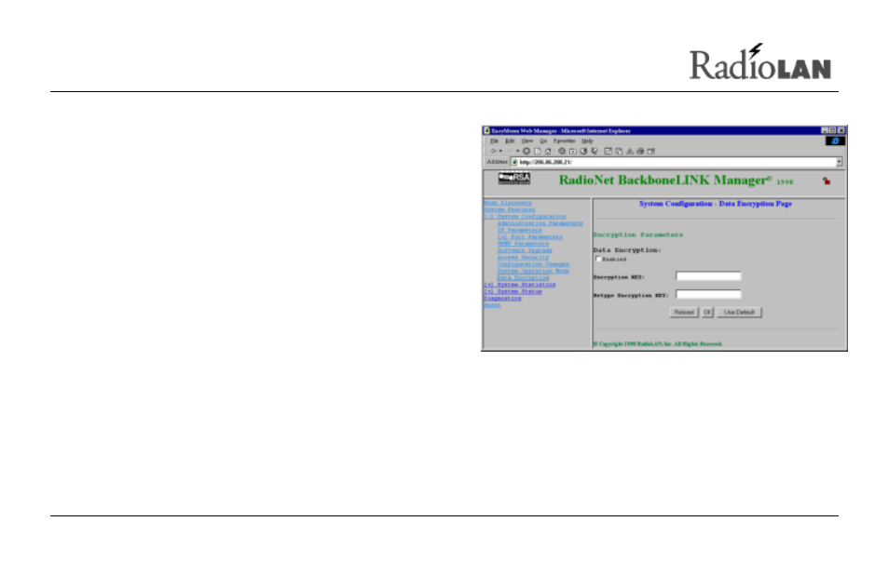Click the red padlock icon in header
The width and height of the screenshot is (889, 575).
827,181
